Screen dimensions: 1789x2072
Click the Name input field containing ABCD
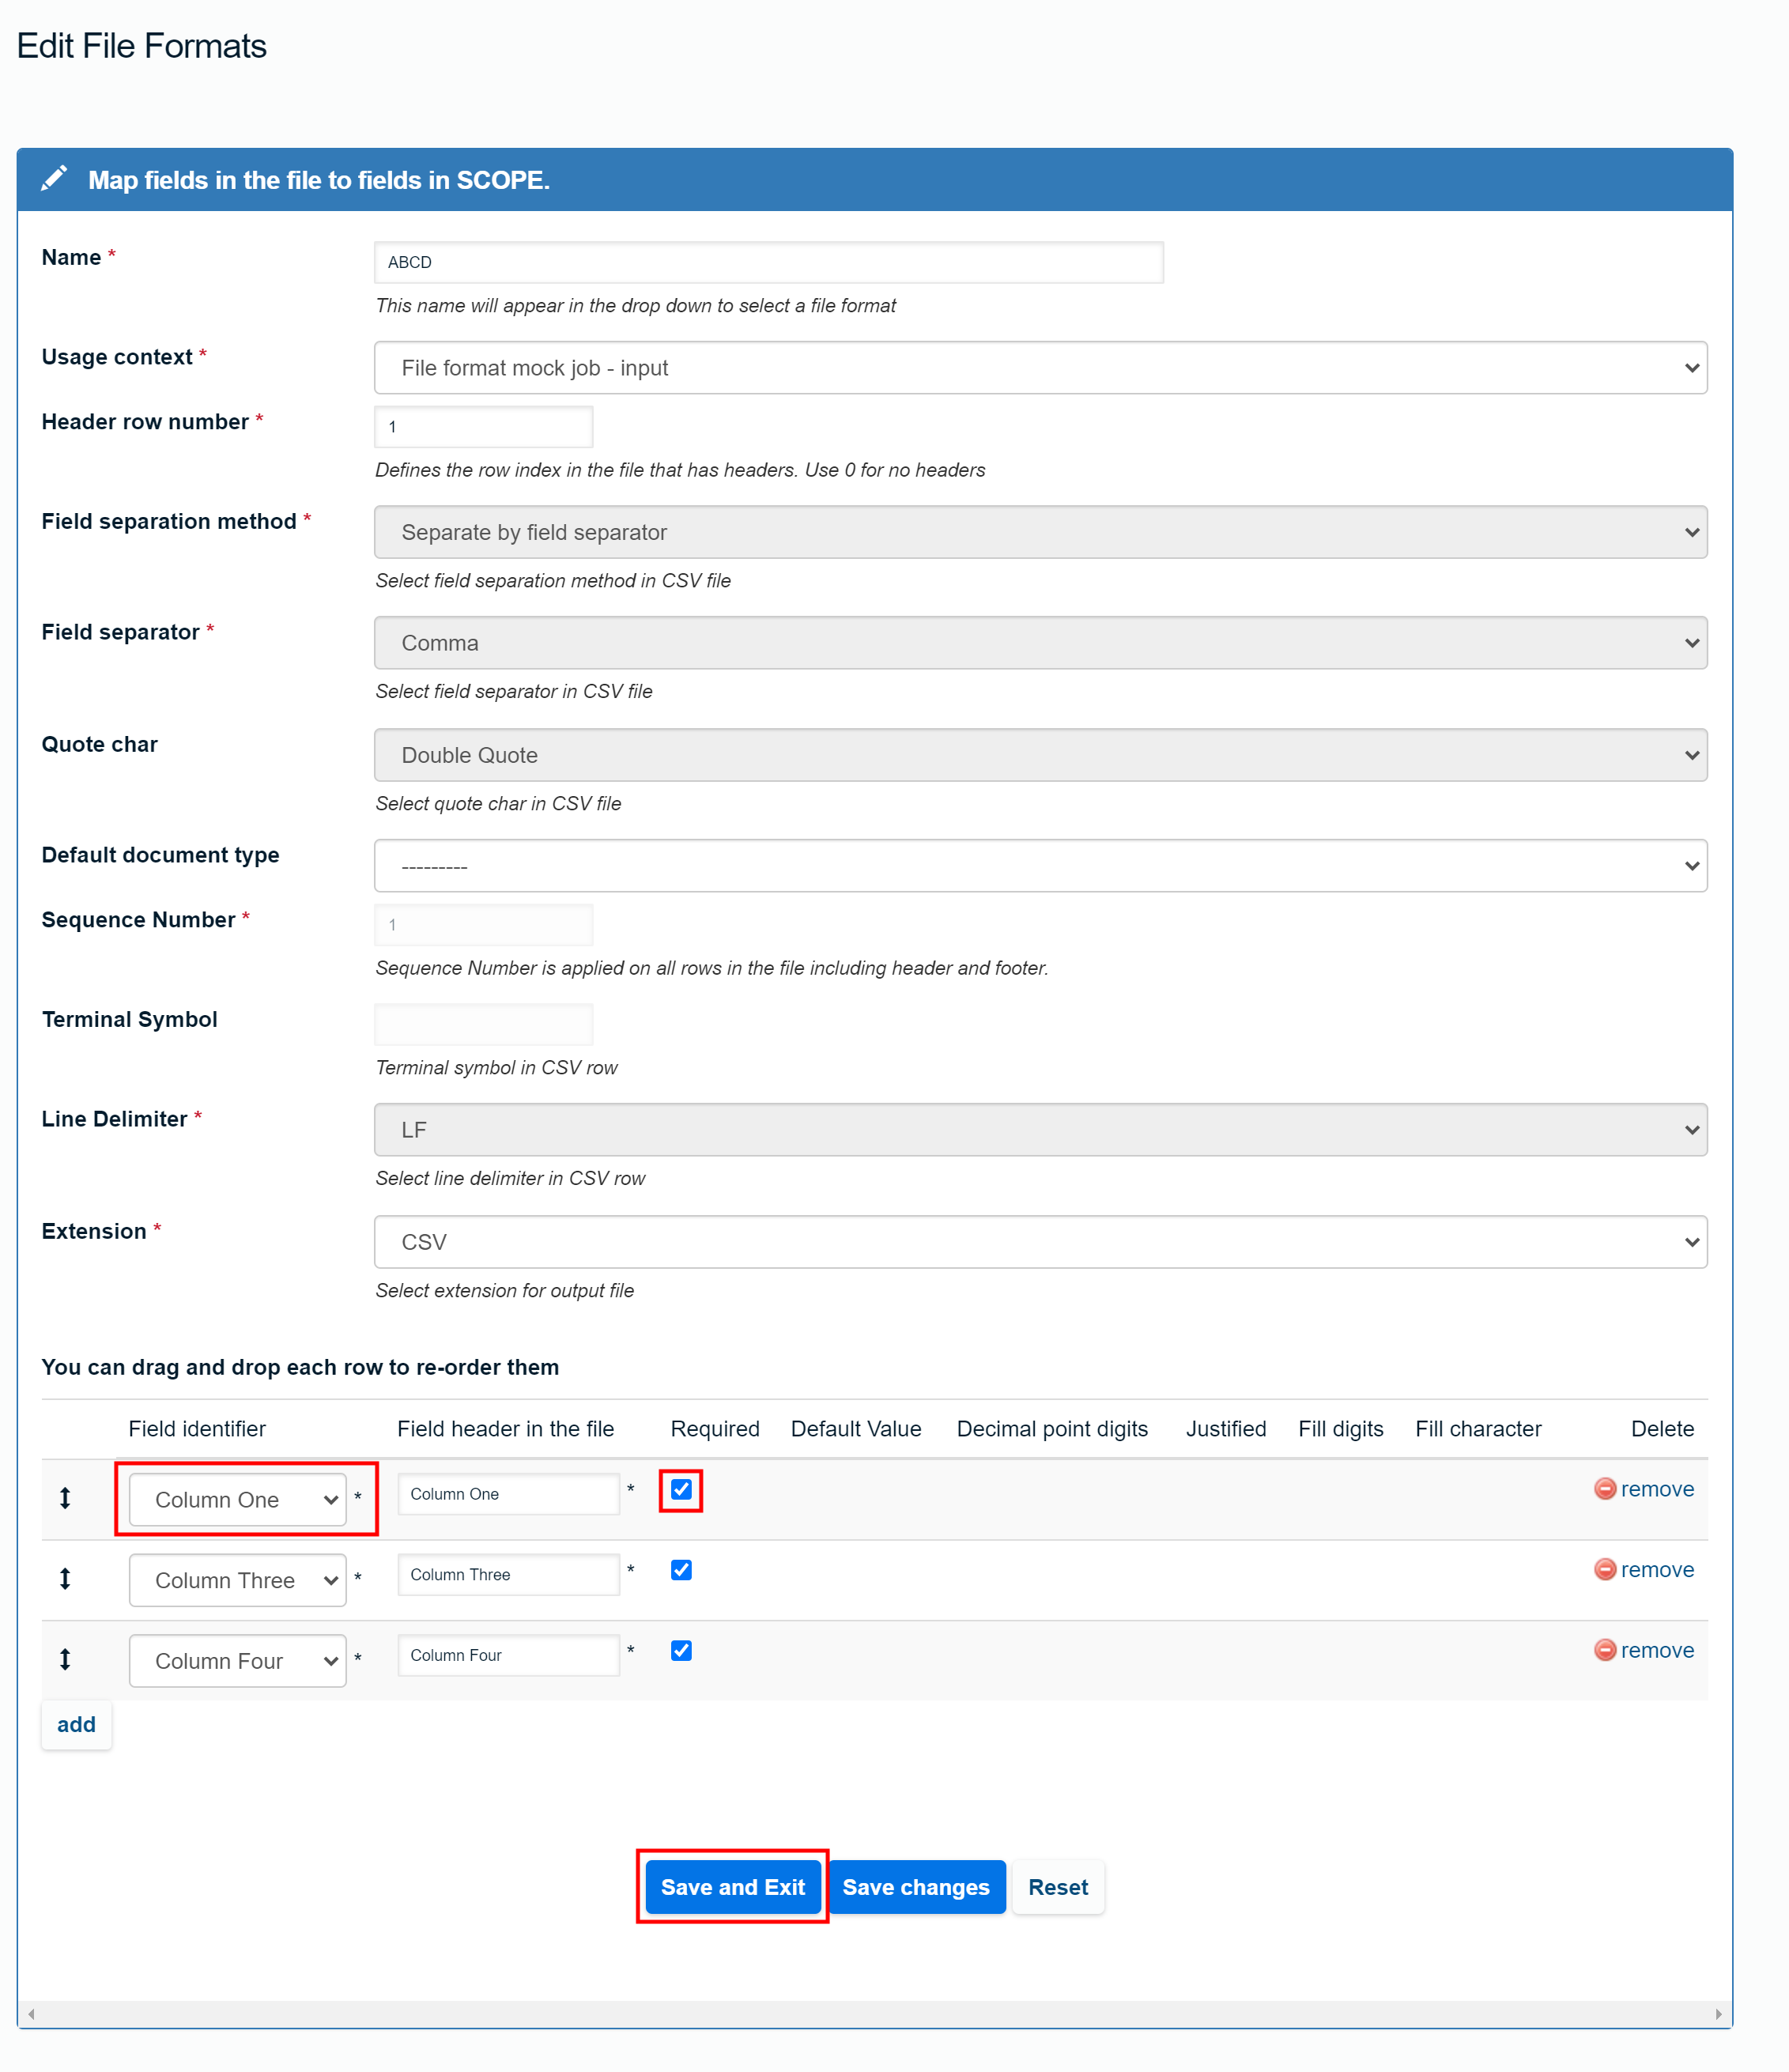769,262
